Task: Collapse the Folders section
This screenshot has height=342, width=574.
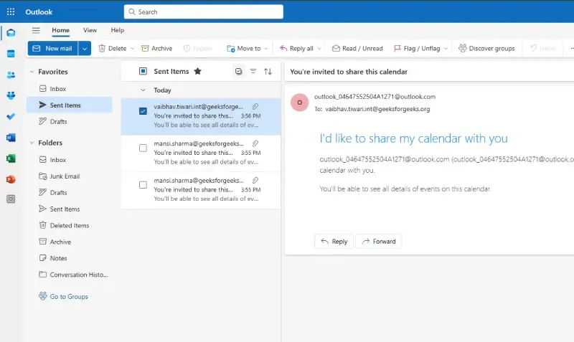Action: coord(32,143)
